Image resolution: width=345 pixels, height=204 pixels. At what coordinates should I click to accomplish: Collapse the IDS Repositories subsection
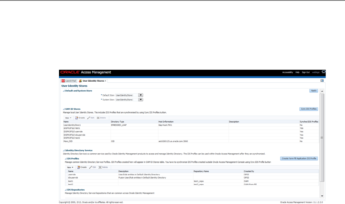pos(66,190)
